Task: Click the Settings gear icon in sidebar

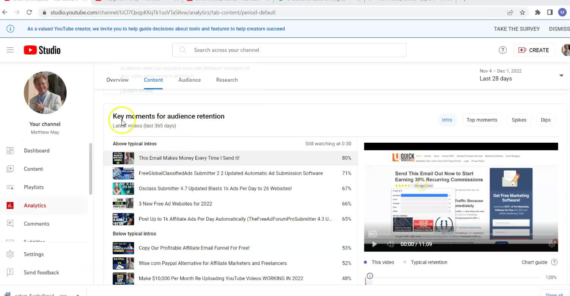Action: point(10,254)
